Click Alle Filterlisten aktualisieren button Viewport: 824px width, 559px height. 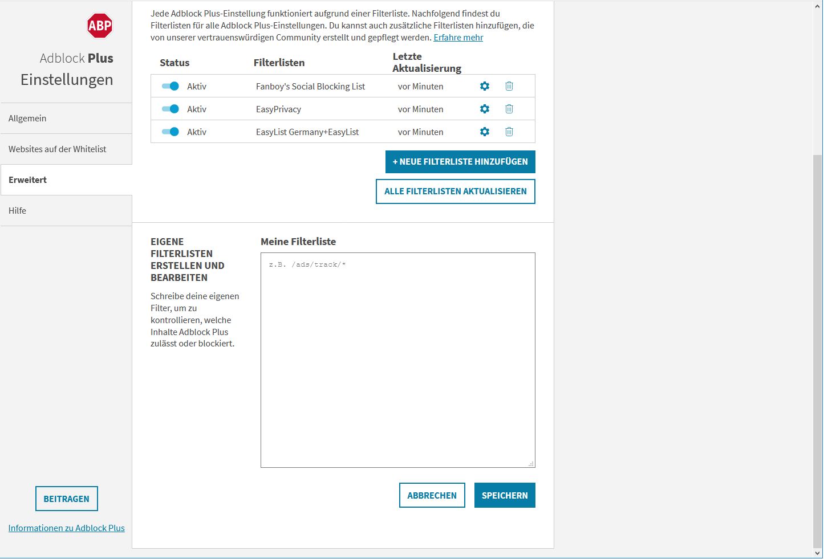456,191
